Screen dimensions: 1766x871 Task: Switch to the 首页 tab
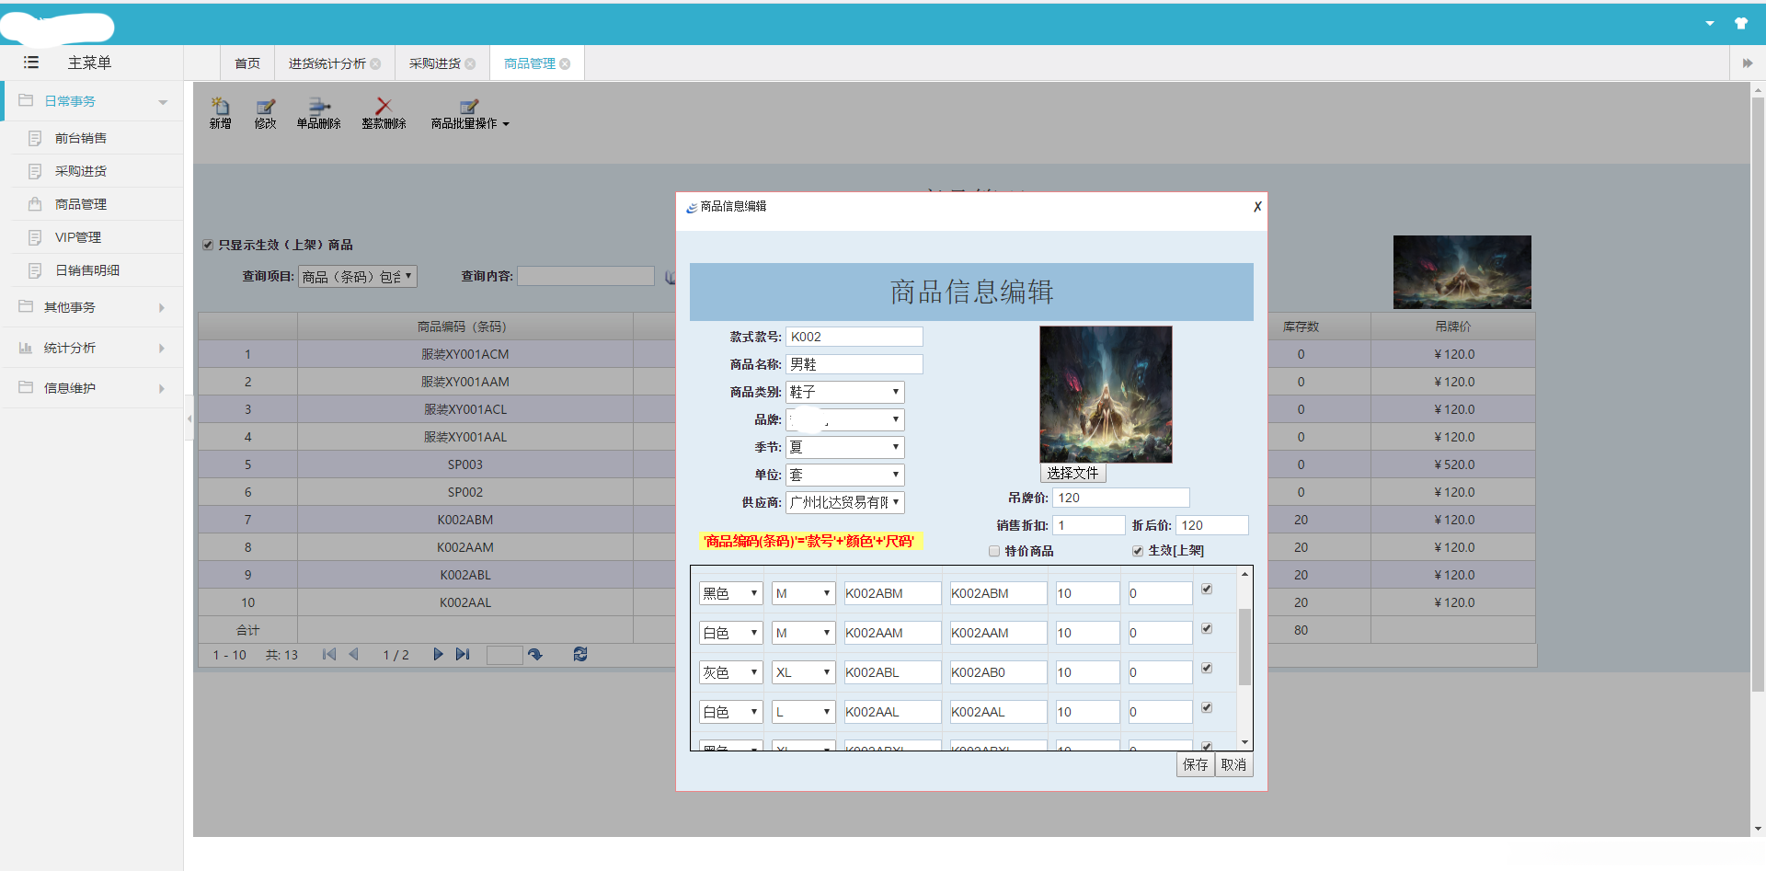247,63
